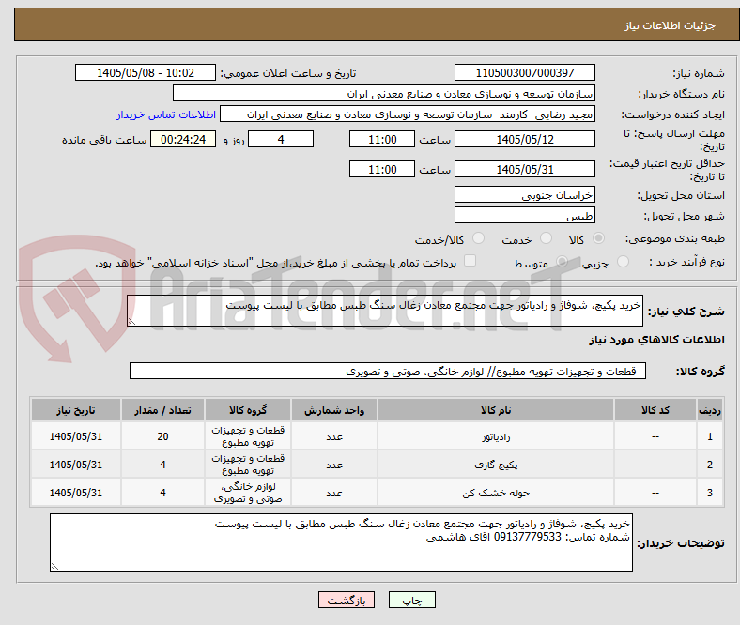
Task: Click the date 1405/05/31 in the رادیاتور row
Action: [x=76, y=436]
